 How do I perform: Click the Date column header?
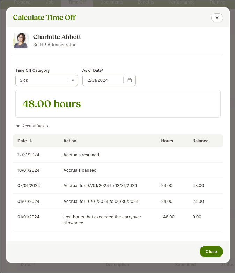pyautogui.click(x=22, y=141)
